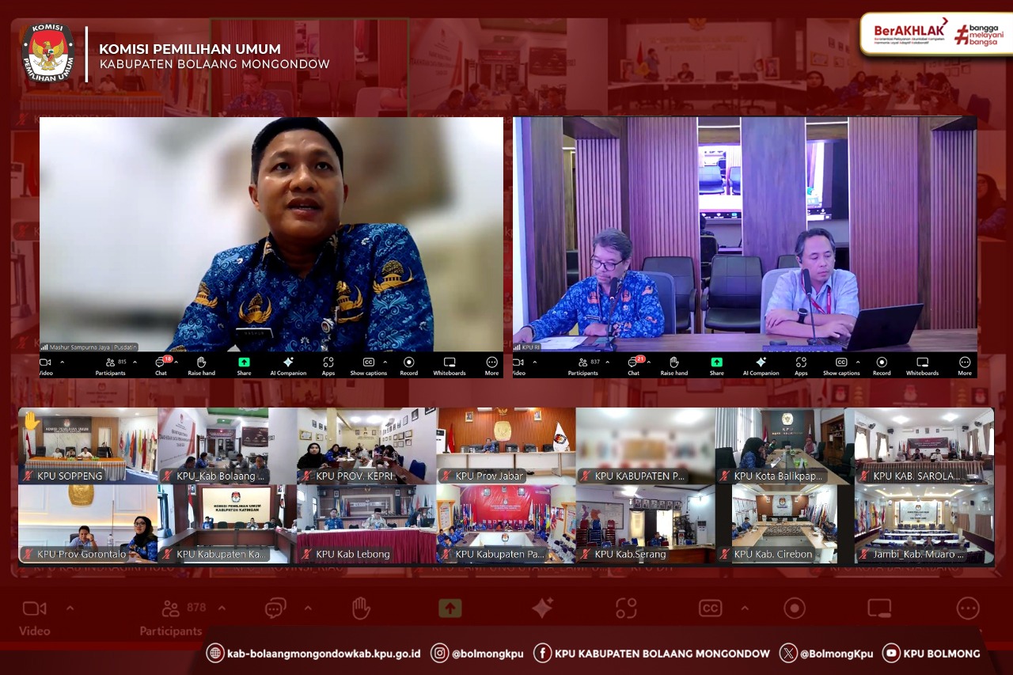Image resolution: width=1013 pixels, height=675 pixels.
Task: Open Whiteboards in Mashur Sampurna Jaya window
Action: [x=449, y=364]
